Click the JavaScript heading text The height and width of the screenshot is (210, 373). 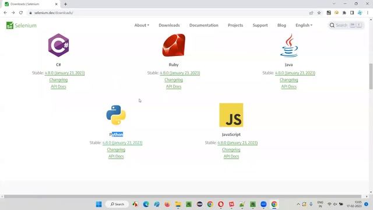point(231,135)
